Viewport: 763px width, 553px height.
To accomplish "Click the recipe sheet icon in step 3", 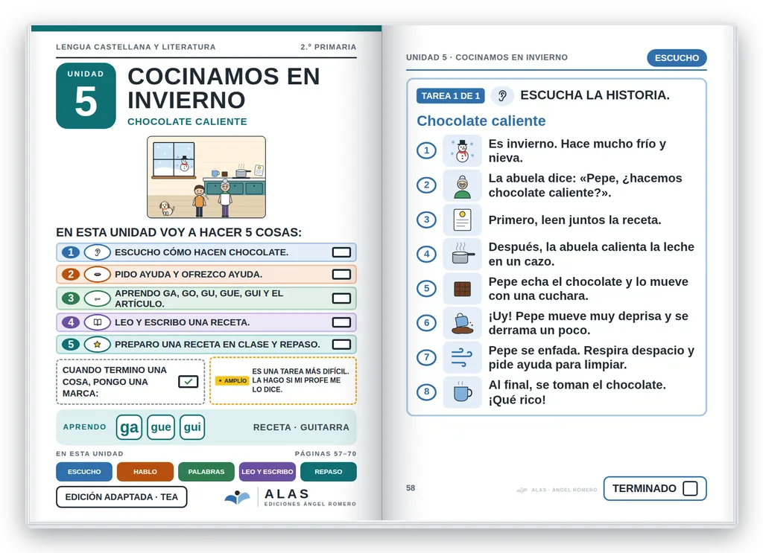I will click(462, 220).
